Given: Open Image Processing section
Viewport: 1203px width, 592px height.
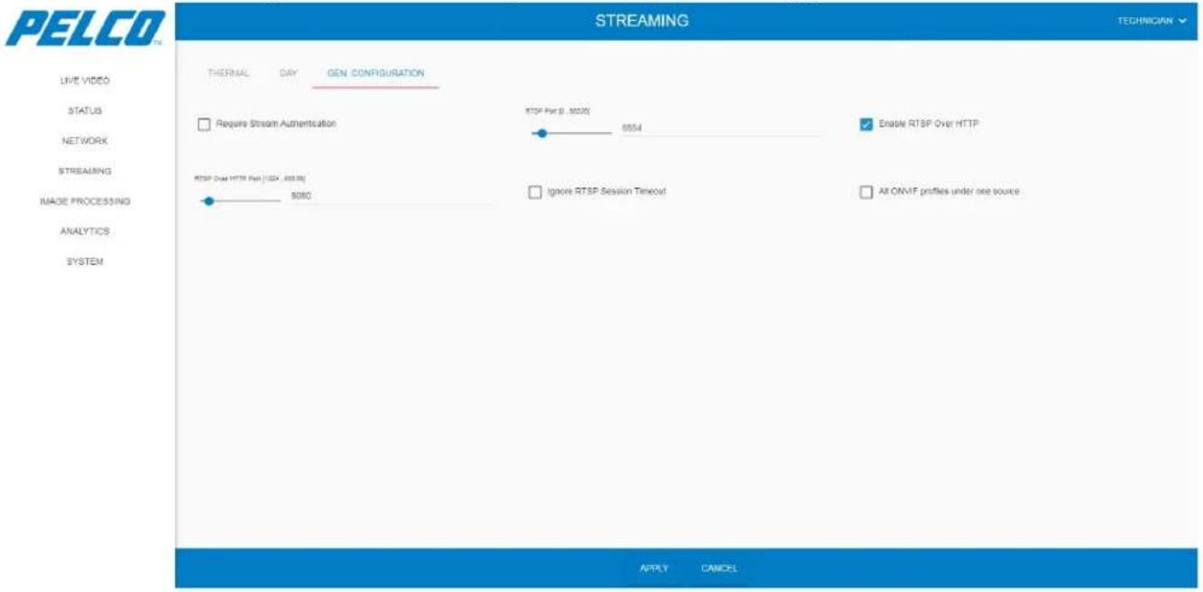Looking at the screenshot, I should pyautogui.click(x=84, y=201).
